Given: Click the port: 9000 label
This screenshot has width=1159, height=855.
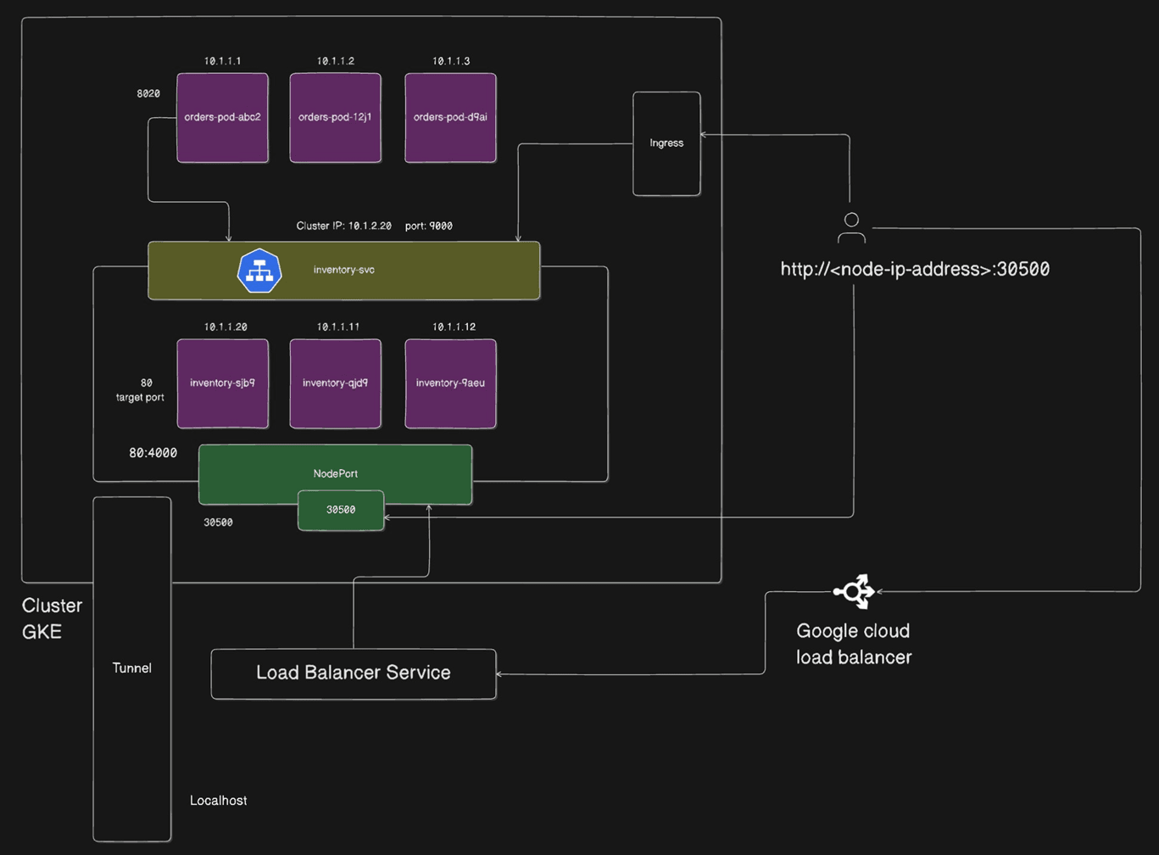Looking at the screenshot, I should pyautogui.click(x=428, y=226).
